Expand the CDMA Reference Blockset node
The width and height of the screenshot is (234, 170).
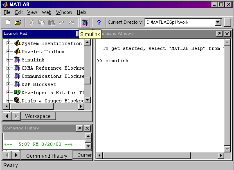(8, 68)
